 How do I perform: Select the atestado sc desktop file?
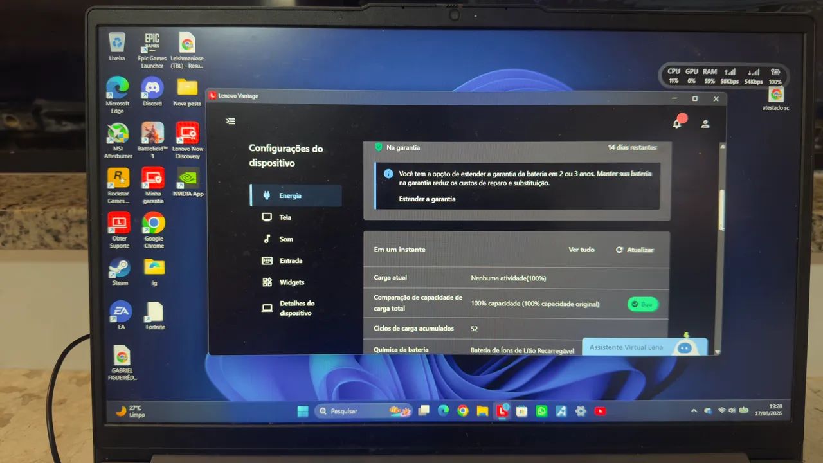tap(776, 98)
